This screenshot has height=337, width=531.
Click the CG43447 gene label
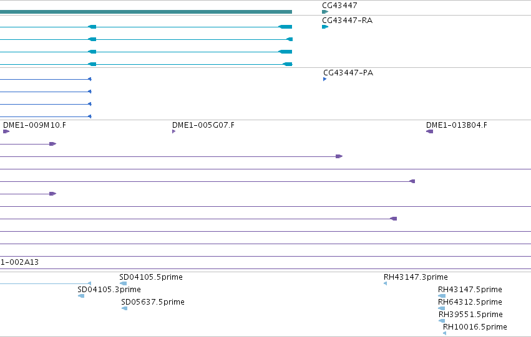tap(339, 6)
